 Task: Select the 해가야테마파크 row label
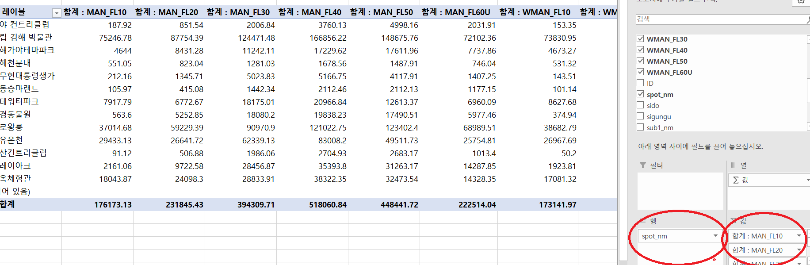click(27, 50)
